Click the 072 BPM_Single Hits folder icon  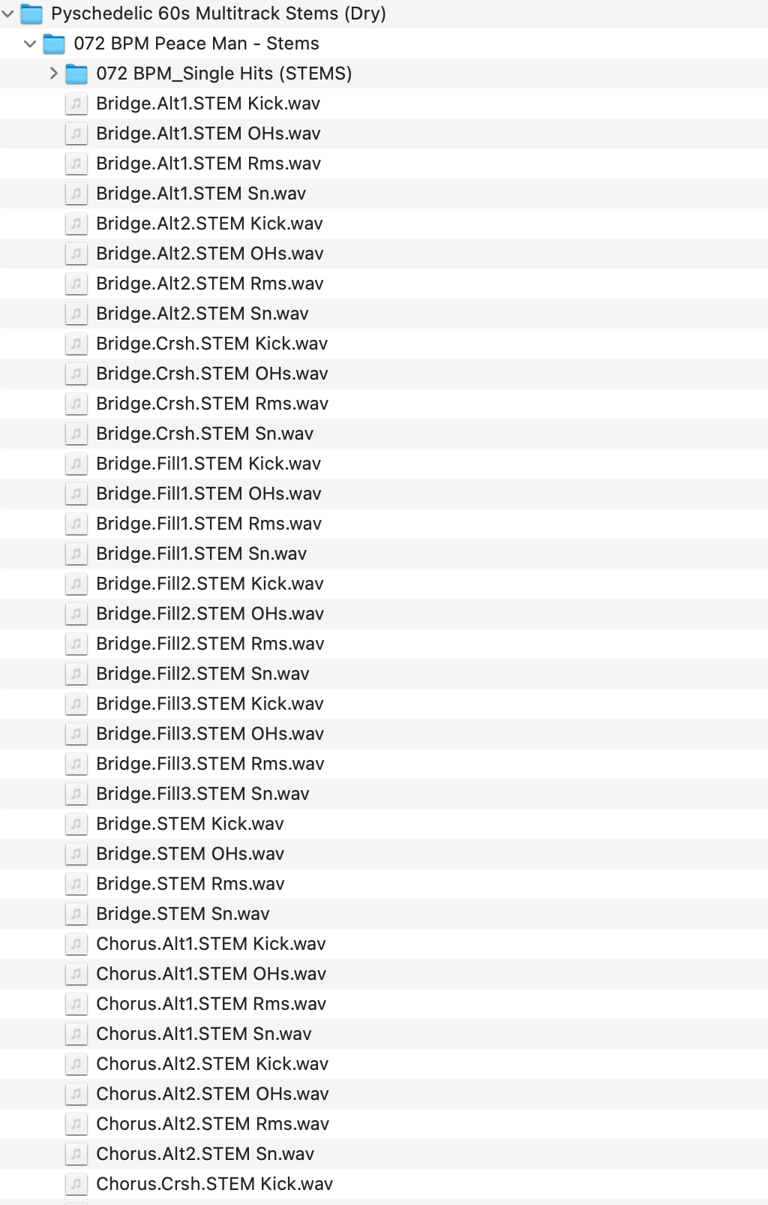(76, 74)
